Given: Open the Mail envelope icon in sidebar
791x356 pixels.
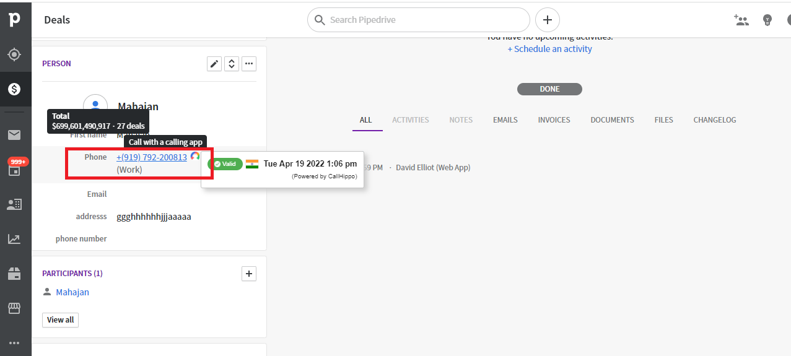Looking at the screenshot, I should (x=14, y=135).
